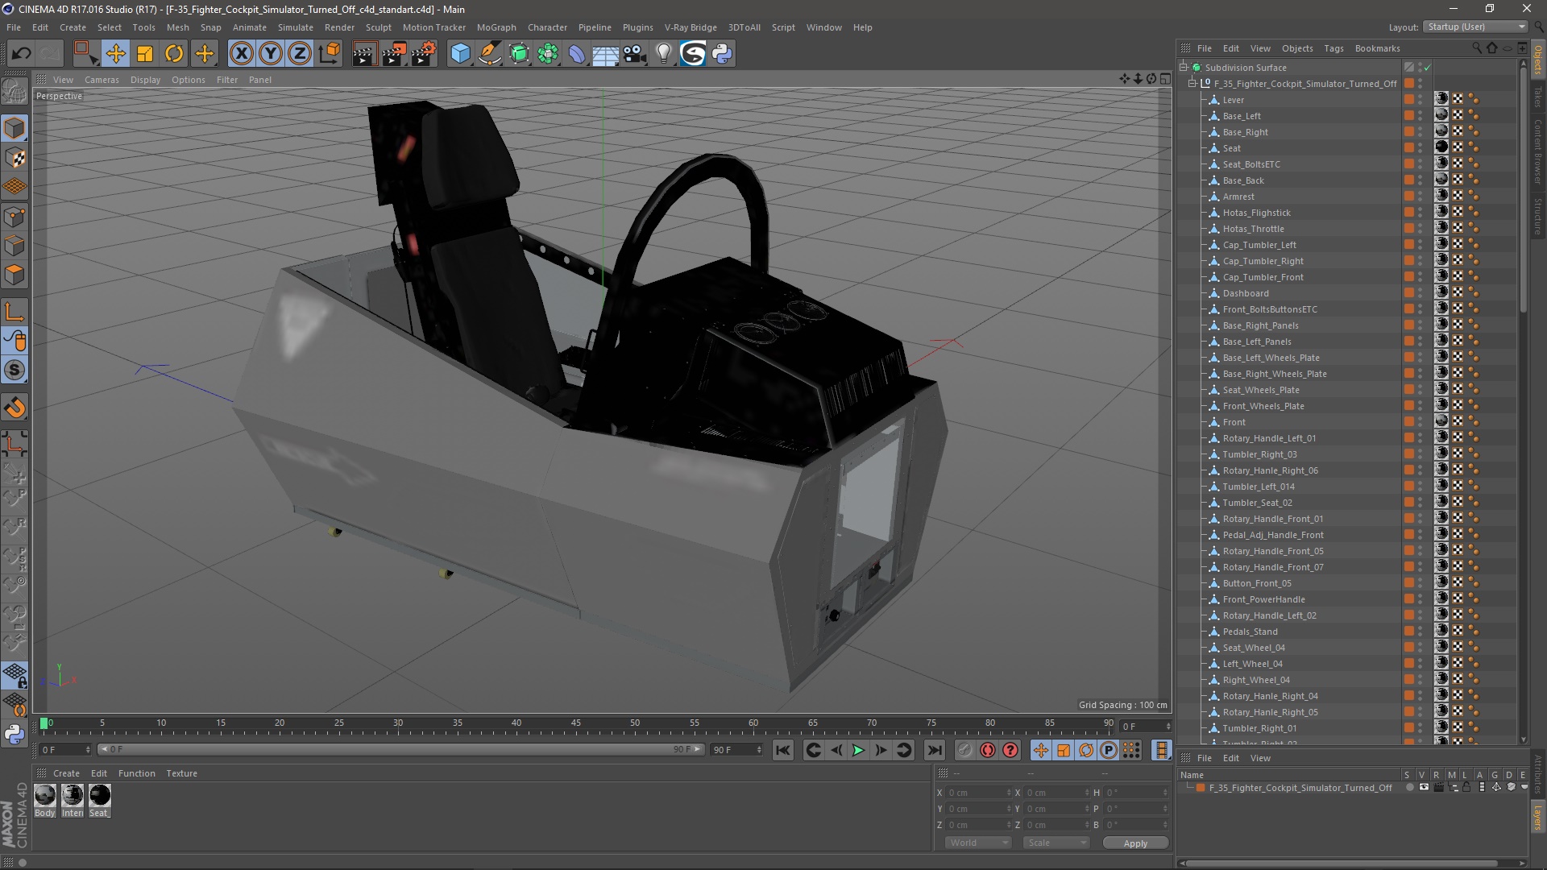
Task: Open the World coordinate dropdown
Action: [977, 843]
